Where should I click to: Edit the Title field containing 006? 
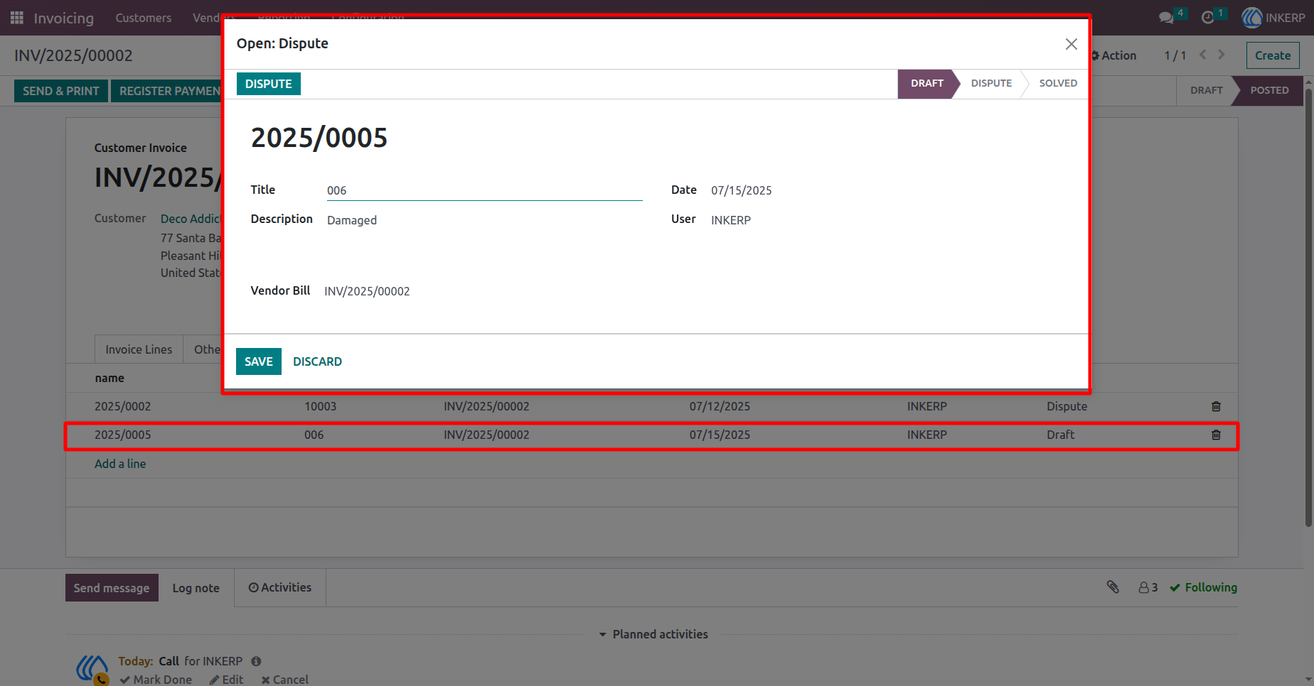tap(484, 190)
